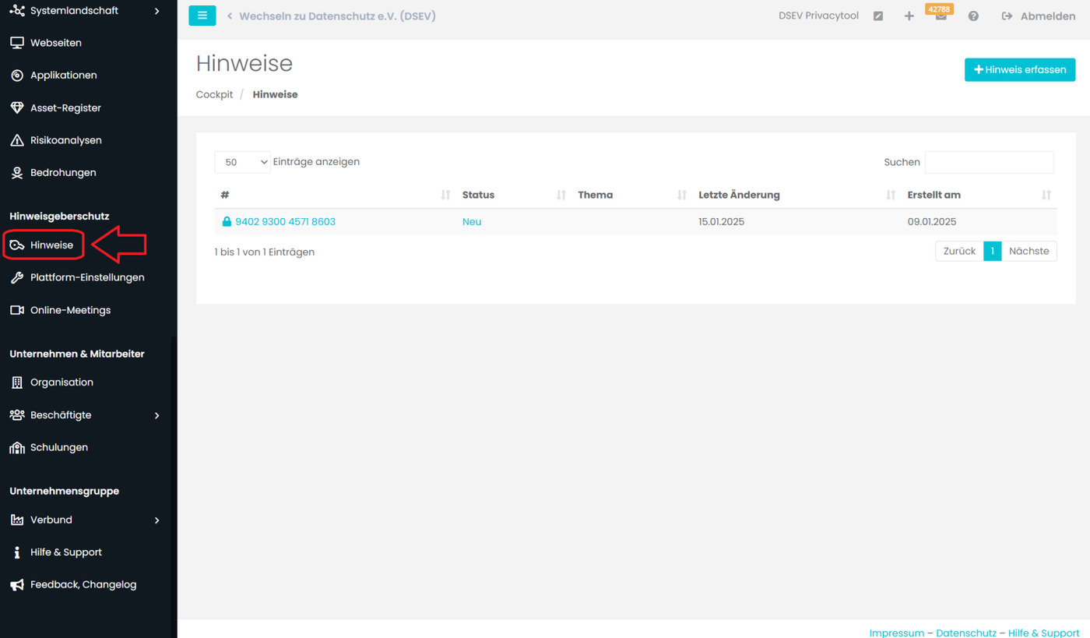The image size is (1090, 638).
Task: Open the mail inbox icon with badge 42788
Action: point(941,16)
